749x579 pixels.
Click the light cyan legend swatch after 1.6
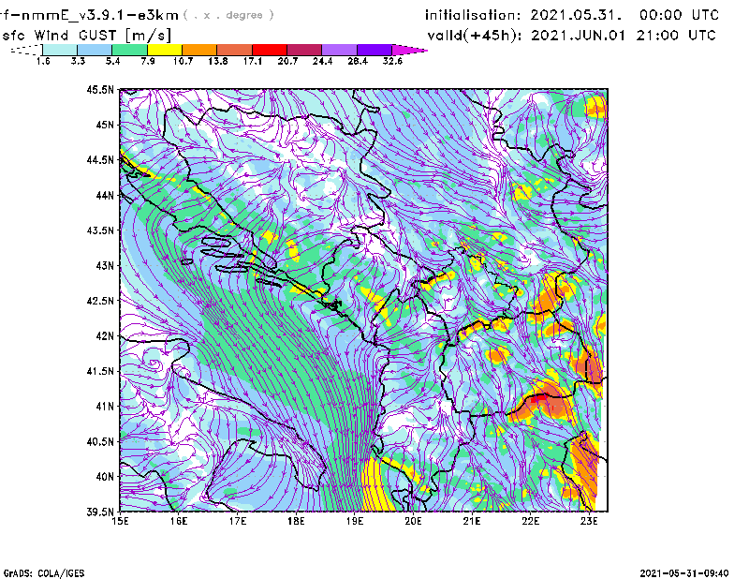point(60,50)
